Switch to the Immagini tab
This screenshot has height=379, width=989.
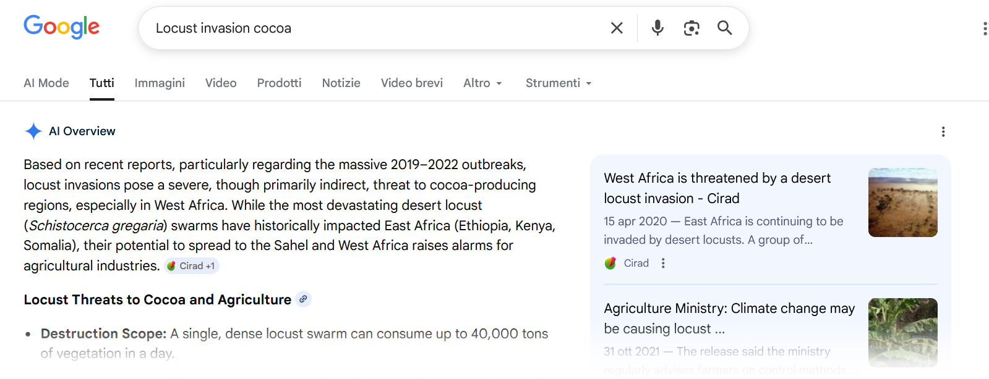click(x=160, y=83)
